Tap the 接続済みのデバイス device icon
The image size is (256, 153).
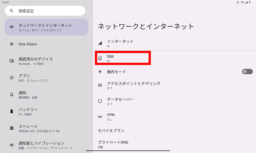(11, 61)
